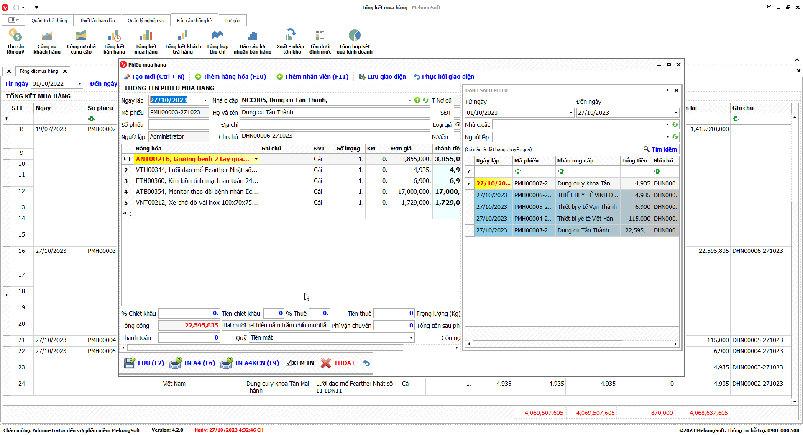Print with IN A4 (F6)

pyautogui.click(x=192, y=363)
